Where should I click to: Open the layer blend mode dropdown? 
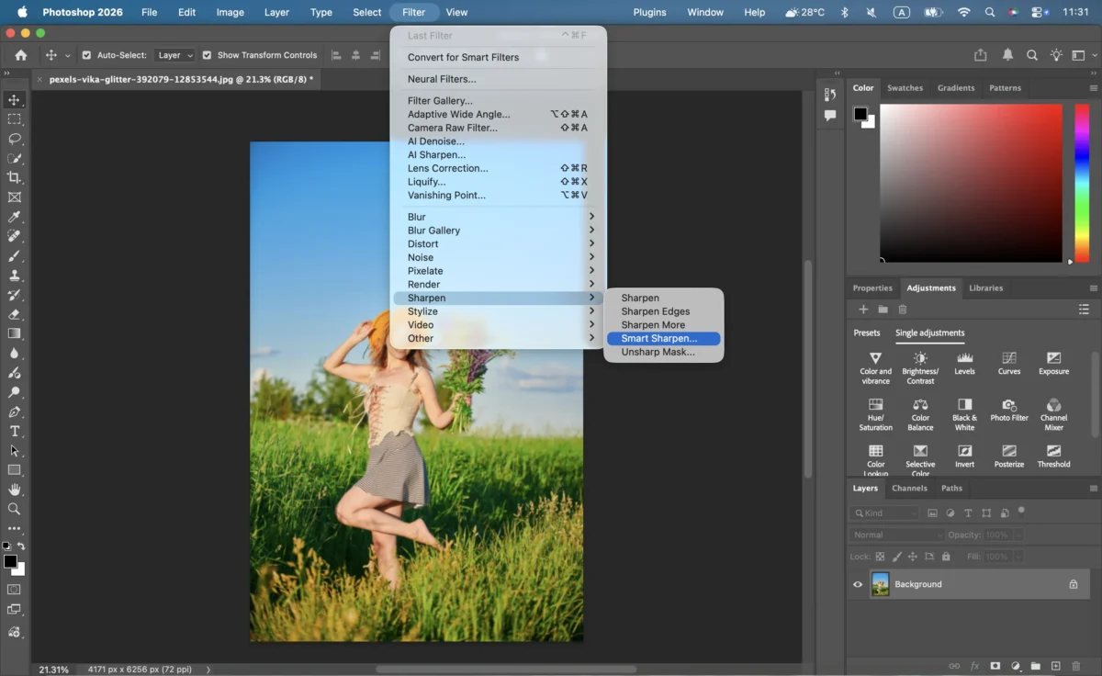895,534
